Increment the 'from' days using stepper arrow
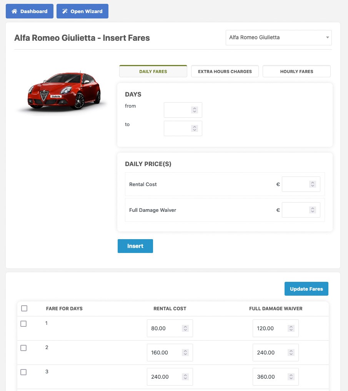Image resolution: width=348 pixels, height=391 pixels. [195, 108]
